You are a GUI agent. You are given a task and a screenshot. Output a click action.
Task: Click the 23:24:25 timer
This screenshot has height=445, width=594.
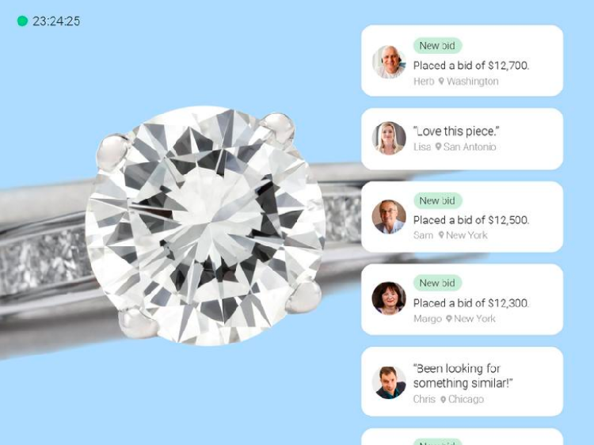pyautogui.click(x=56, y=21)
